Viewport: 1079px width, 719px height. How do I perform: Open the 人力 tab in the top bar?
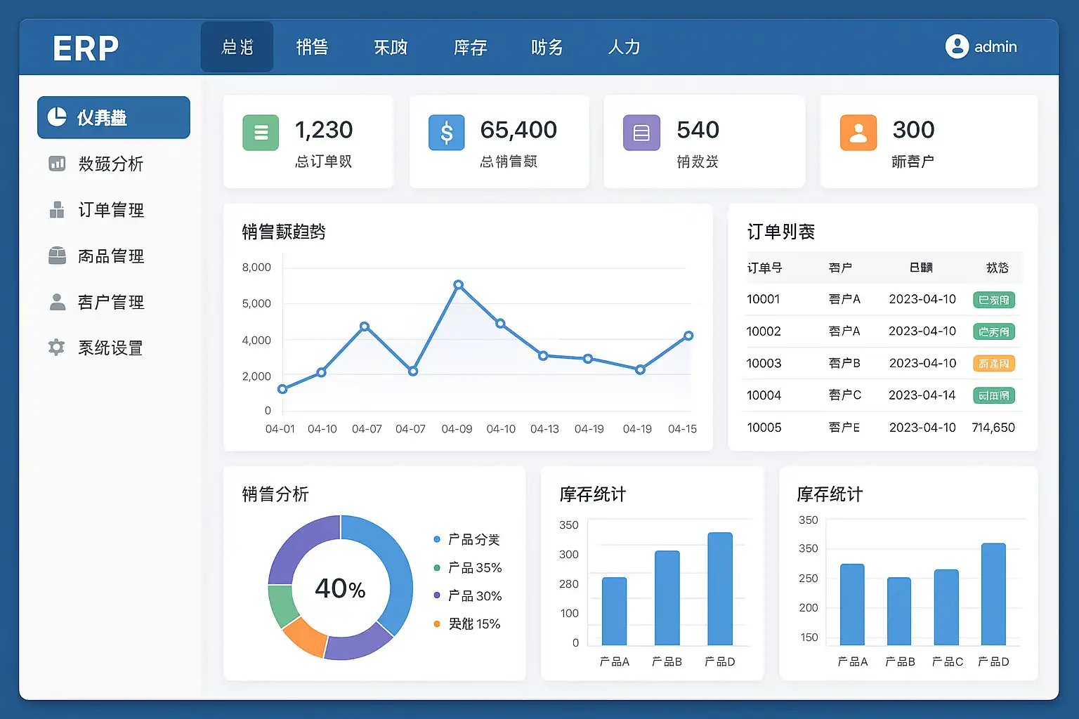(x=624, y=47)
